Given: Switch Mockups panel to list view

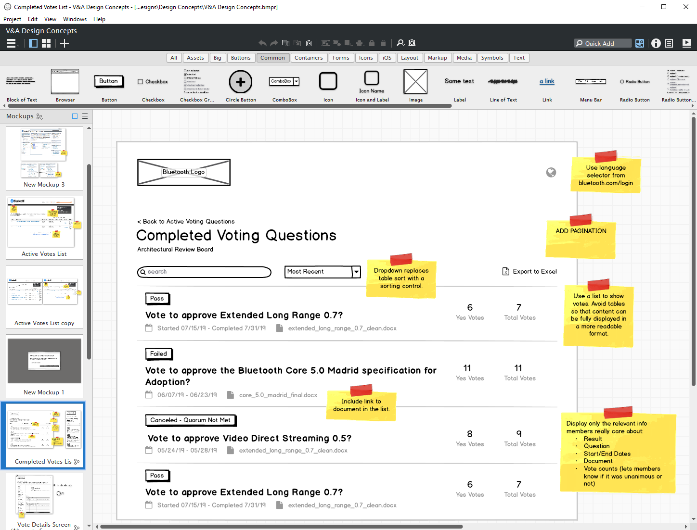Looking at the screenshot, I should (85, 116).
